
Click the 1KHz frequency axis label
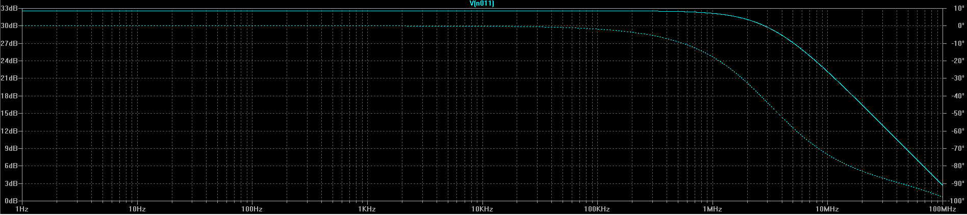click(x=367, y=209)
